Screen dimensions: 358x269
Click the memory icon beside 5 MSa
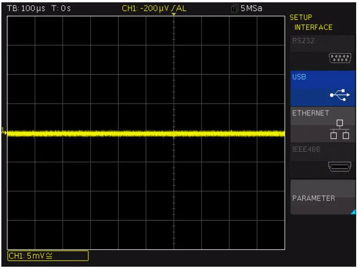click(235, 9)
